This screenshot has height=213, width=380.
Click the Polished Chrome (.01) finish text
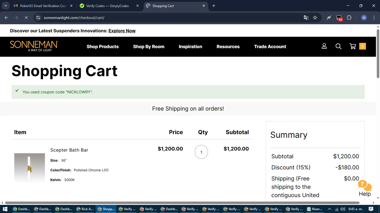coord(91,170)
